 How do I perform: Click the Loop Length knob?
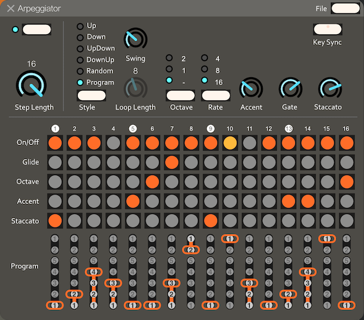pyautogui.click(x=135, y=88)
